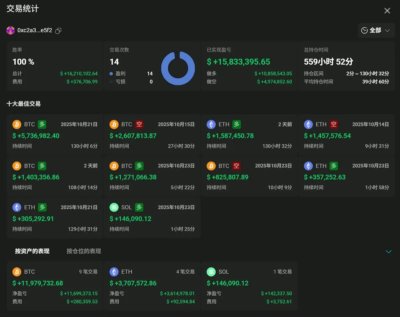
Task: Click the ETH icon on the +1,587,450.78 trade
Action: tap(211, 124)
